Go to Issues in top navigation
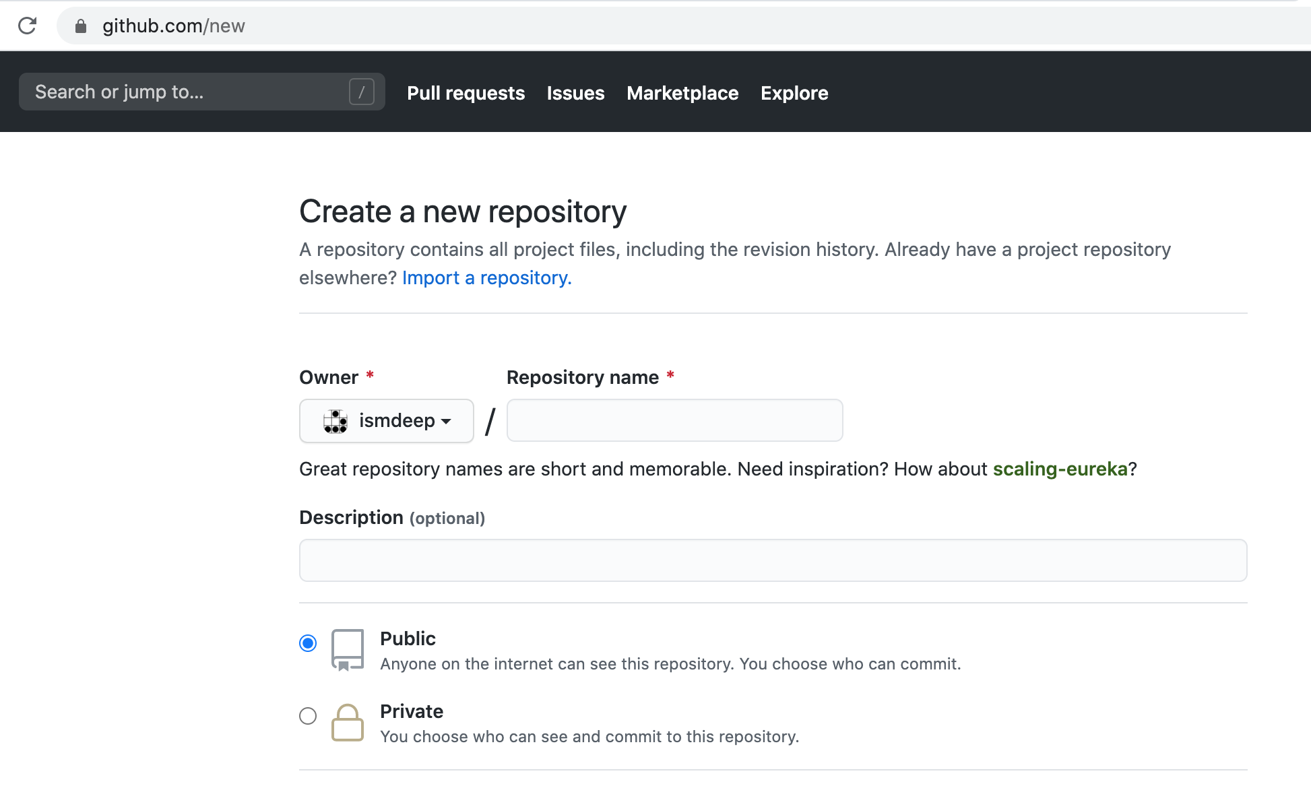Screen dimensions: 1311x788 point(575,93)
